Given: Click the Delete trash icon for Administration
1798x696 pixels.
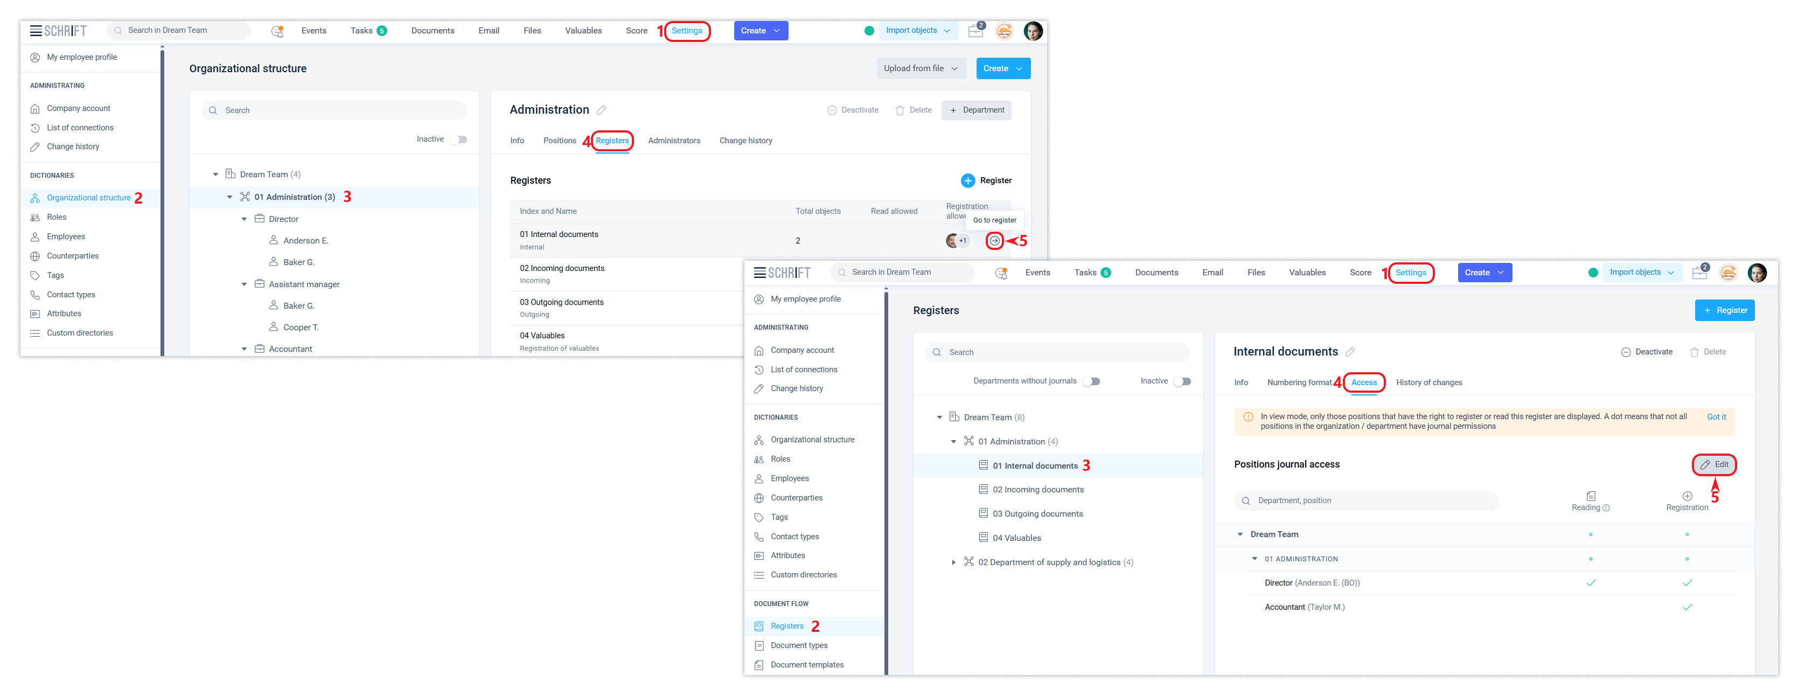Looking at the screenshot, I should coord(901,110).
